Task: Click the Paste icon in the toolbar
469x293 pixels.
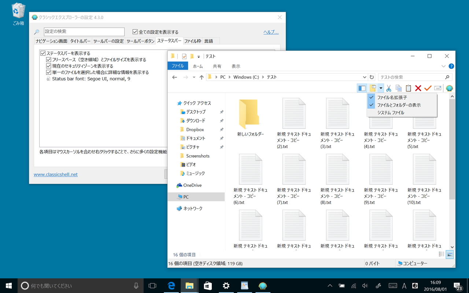Action: tap(408, 88)
